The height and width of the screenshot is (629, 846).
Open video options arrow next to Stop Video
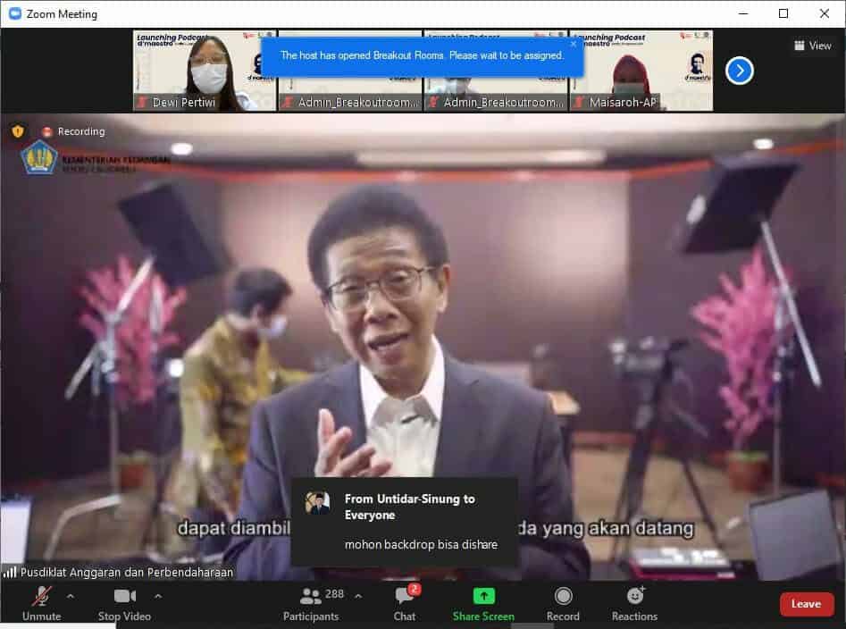(158, 597)
